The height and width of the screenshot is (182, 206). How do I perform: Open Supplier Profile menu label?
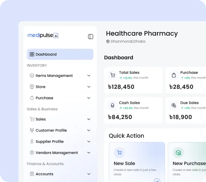(49, 142)
